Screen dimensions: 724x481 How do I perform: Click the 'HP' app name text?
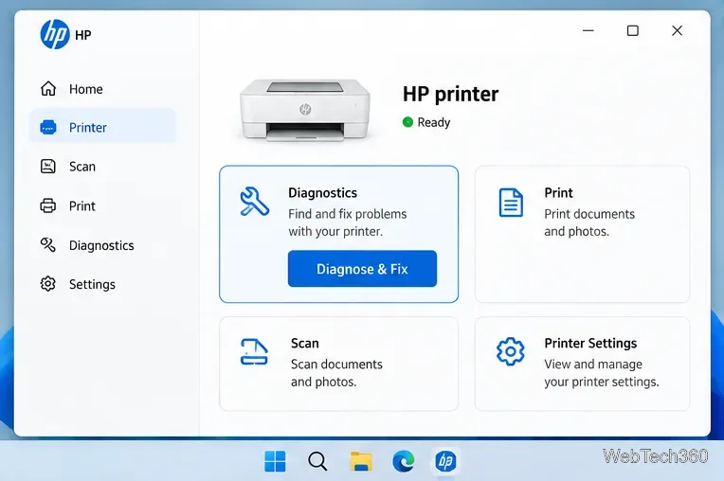tap(83, 35)
